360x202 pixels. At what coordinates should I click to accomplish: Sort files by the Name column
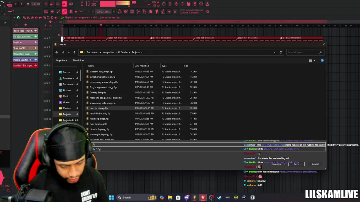point(91,66)
